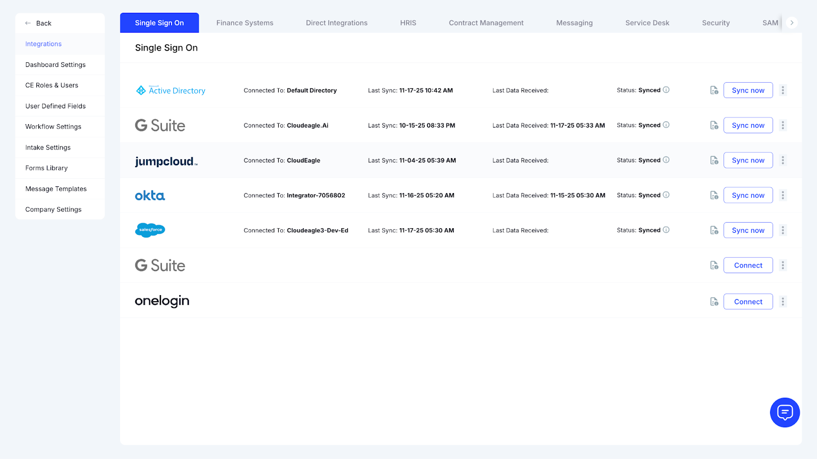Screen dimensions: 817x459
Task: Click the unconnected G Suite logo
Action: tap(160, 265)
